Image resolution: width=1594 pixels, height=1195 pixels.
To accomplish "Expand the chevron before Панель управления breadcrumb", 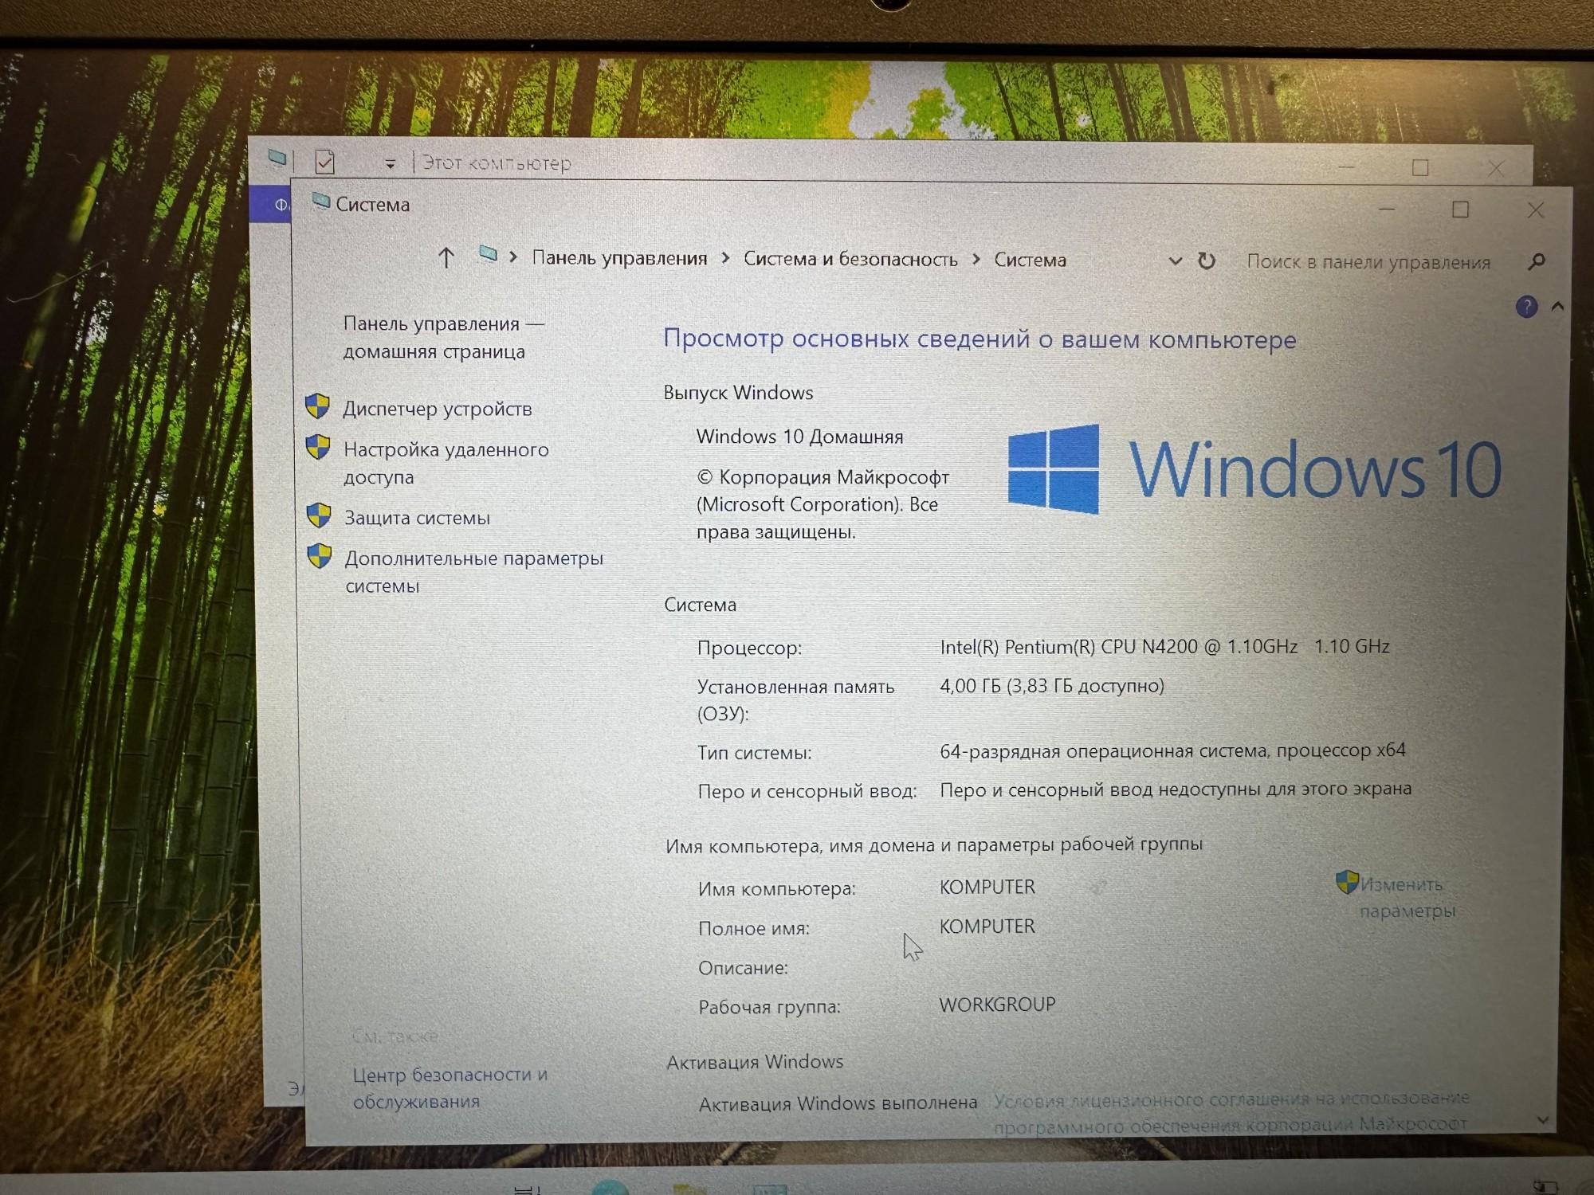I will pos(513,257).
